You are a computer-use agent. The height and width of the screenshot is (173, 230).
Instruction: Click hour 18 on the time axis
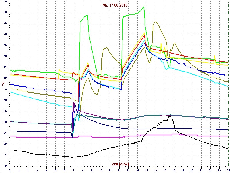click(174, 170)
